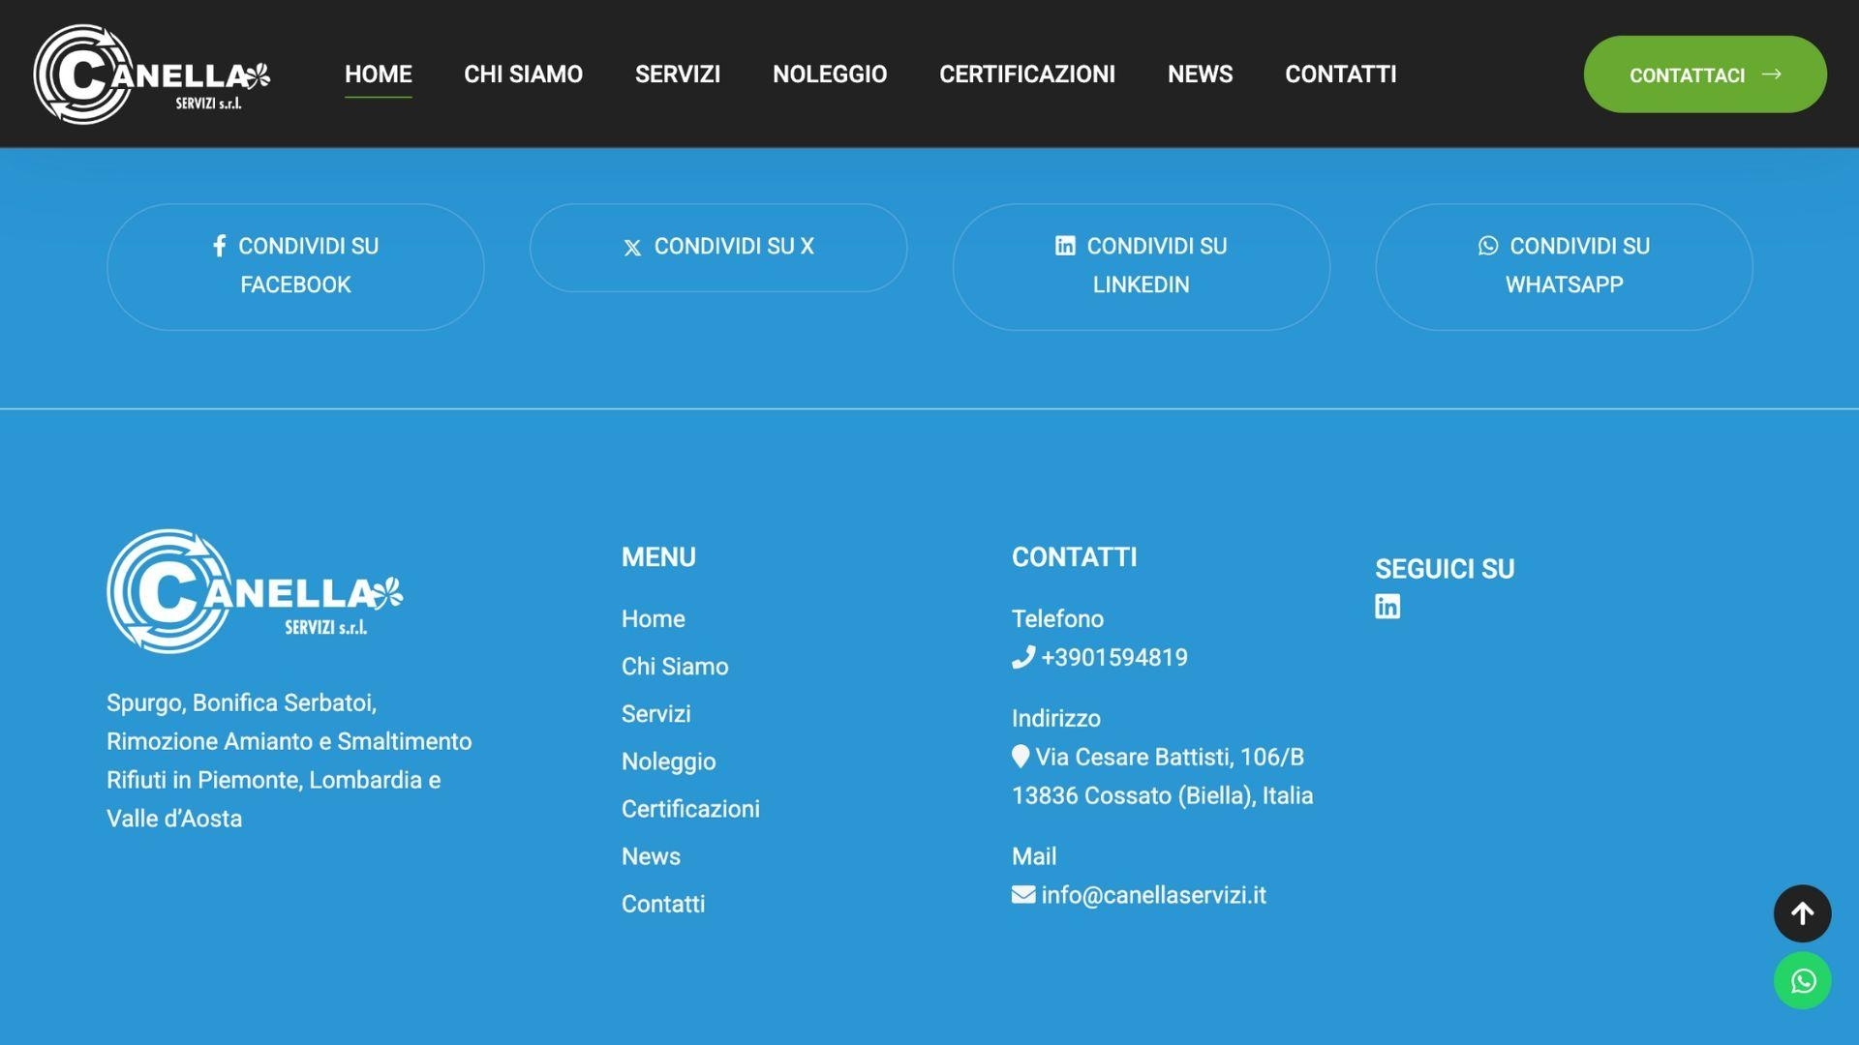The width and height of the screenshot is (1859, 1045).
Task: Follow the footer Certificazioni link
Action: click(690, 809)
